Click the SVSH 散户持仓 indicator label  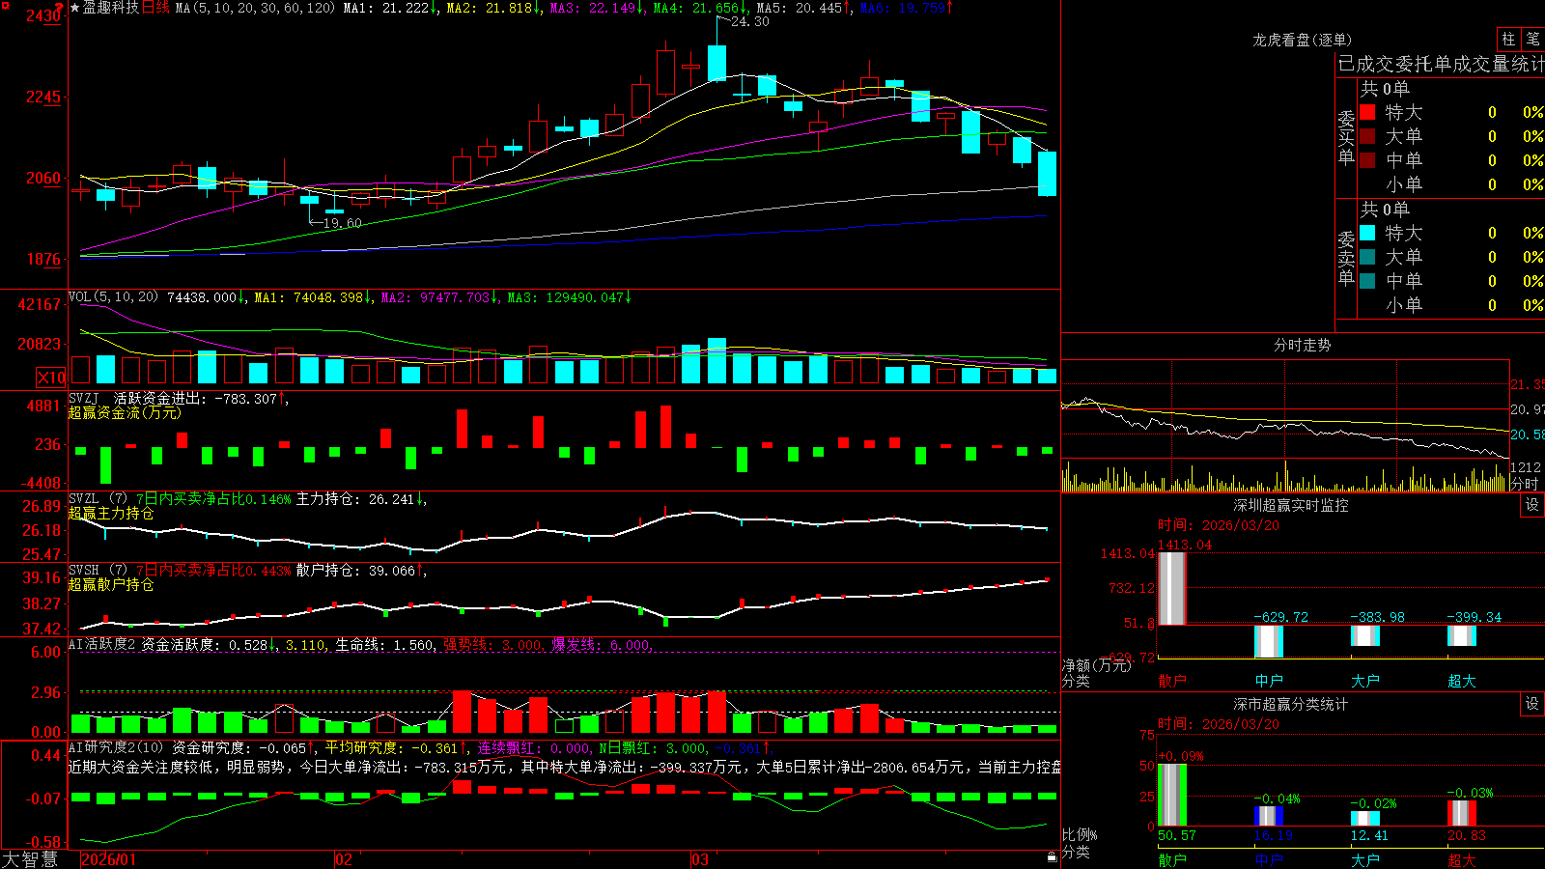[x=98, y=570]
